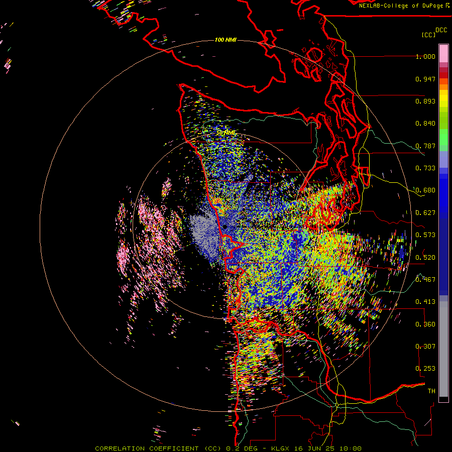Click the CORRELATION COEFFICIENT (CC) caption text
This screenshot has height=452, width=452.
[158, 448]
